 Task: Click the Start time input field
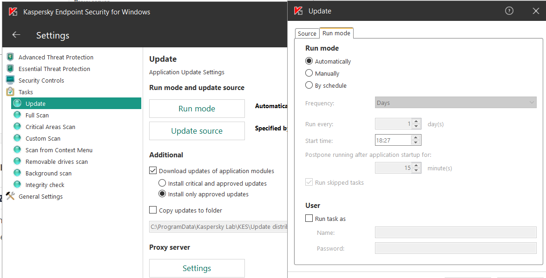[393, 140]
